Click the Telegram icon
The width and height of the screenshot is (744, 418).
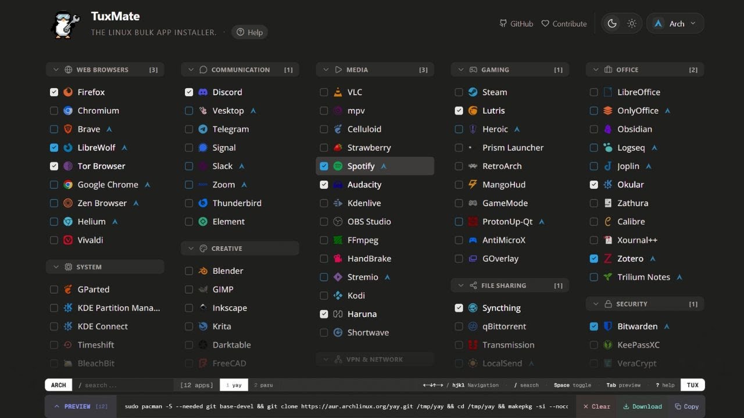click(x=203, y=129)
